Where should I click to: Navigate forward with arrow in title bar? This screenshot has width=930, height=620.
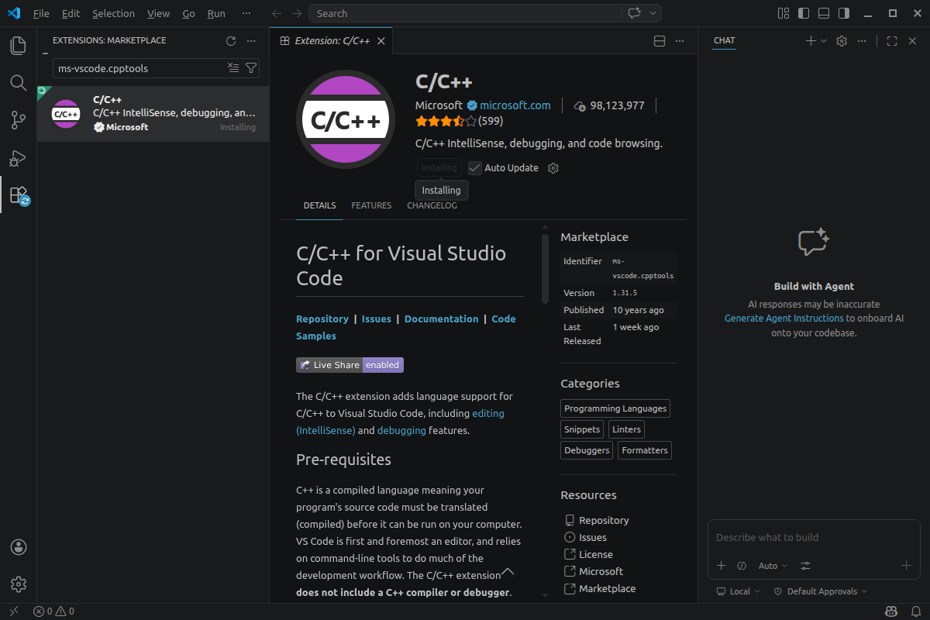click(x=298, y=13)
